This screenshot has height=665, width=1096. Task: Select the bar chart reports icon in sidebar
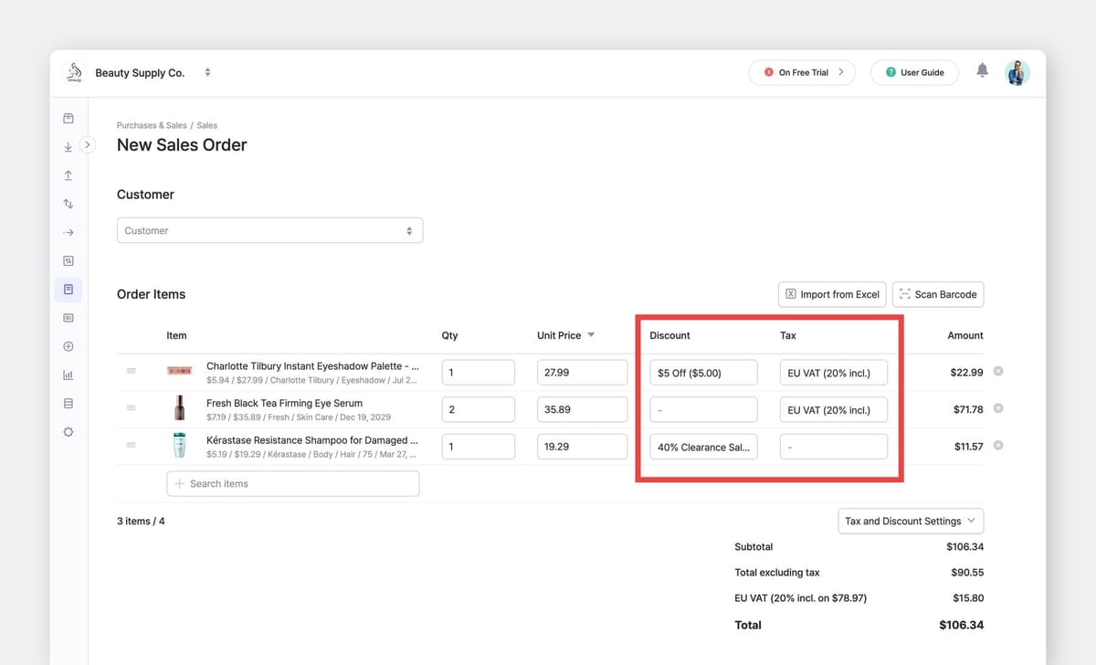(x=68, y=375)
